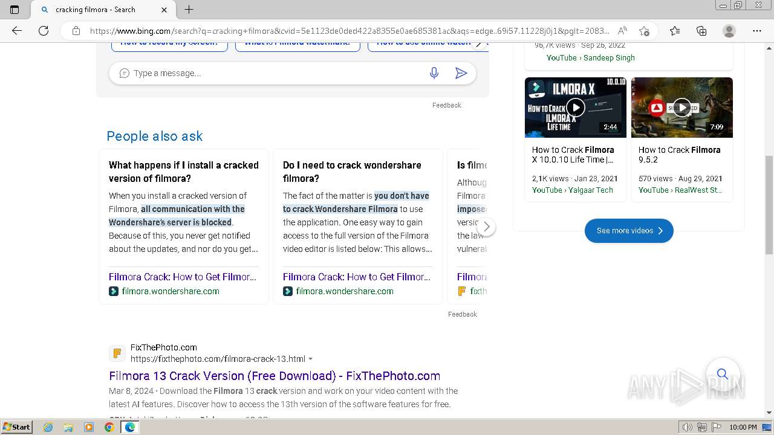This screenshot has width=774, height=435.
Task: Click YouTube › Yalgaar Tech source
Action: (573, 190)
